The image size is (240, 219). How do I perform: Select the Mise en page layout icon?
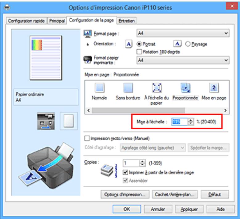tap(214, 88)
